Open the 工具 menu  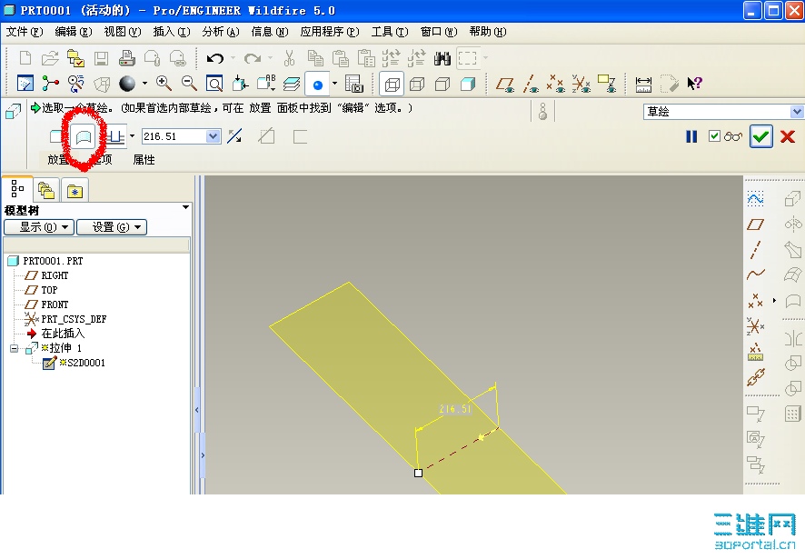(x=390, y=32)
